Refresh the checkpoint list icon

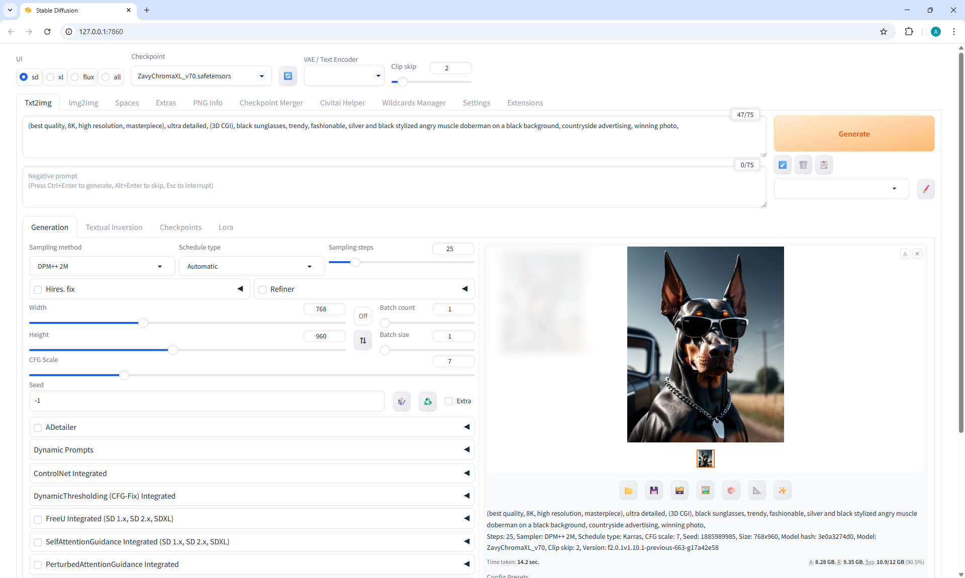[x=288, y=76]
